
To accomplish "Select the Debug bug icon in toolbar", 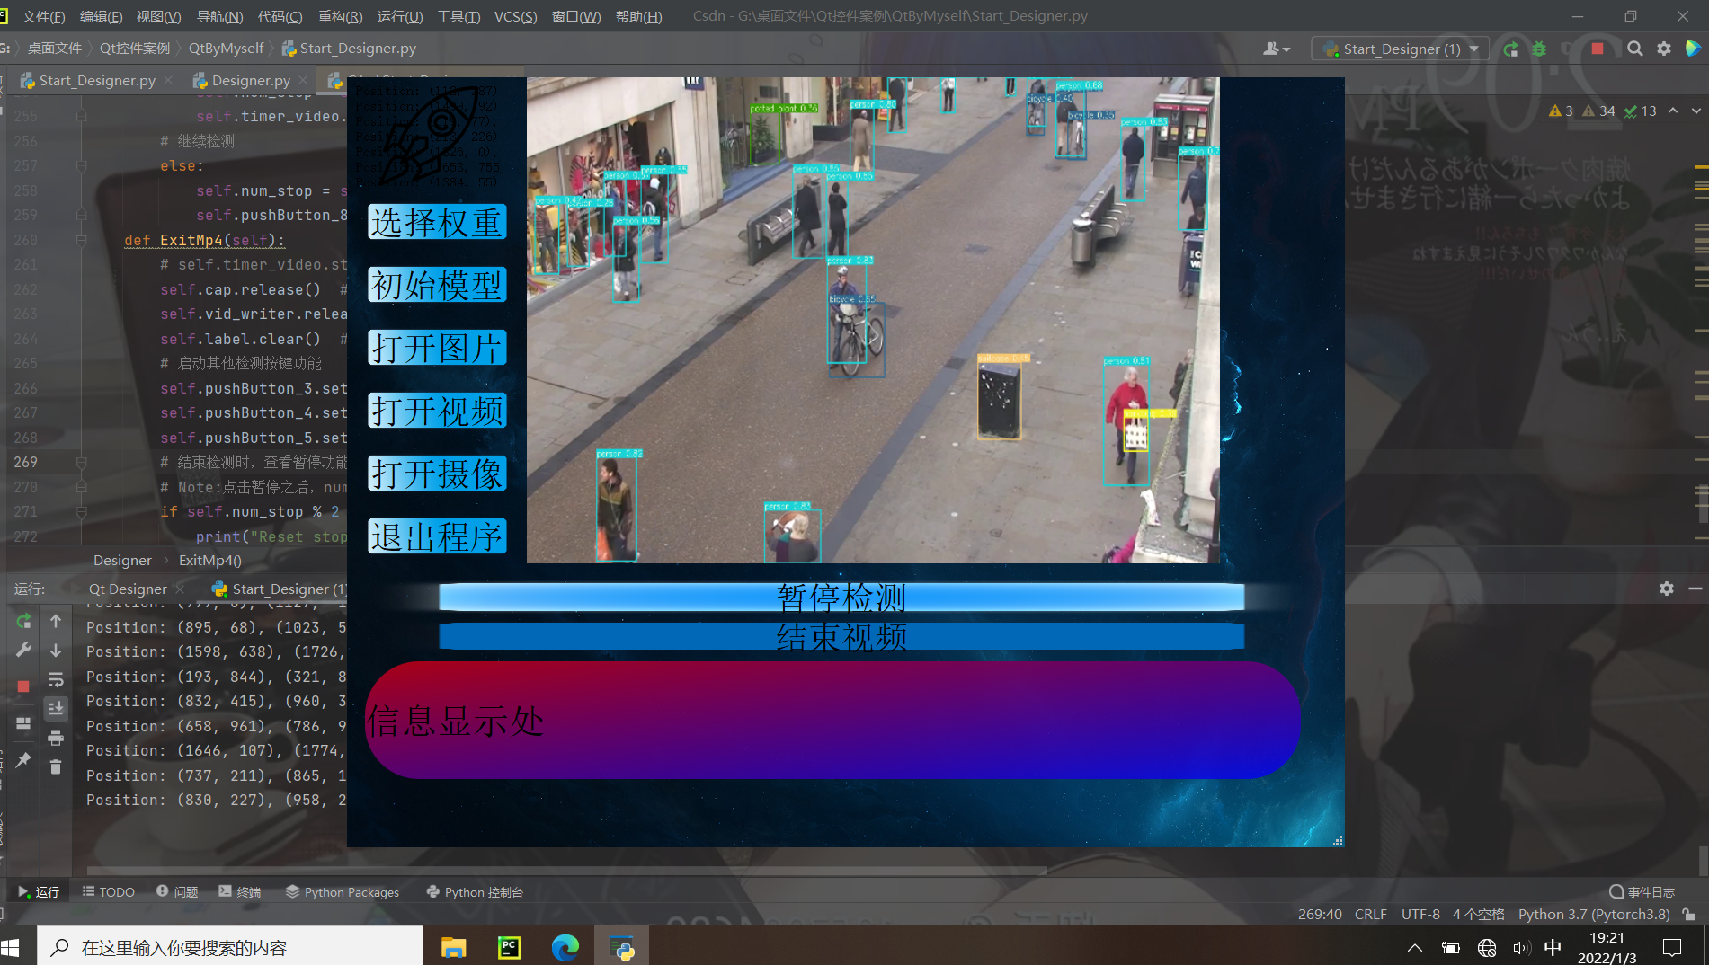I will pos(1538,49).
